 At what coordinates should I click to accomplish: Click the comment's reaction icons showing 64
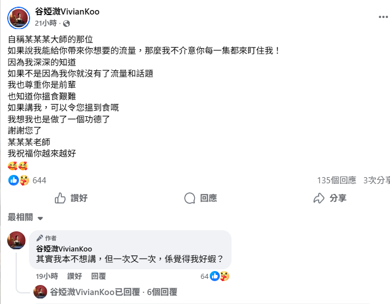coord(219,276)
